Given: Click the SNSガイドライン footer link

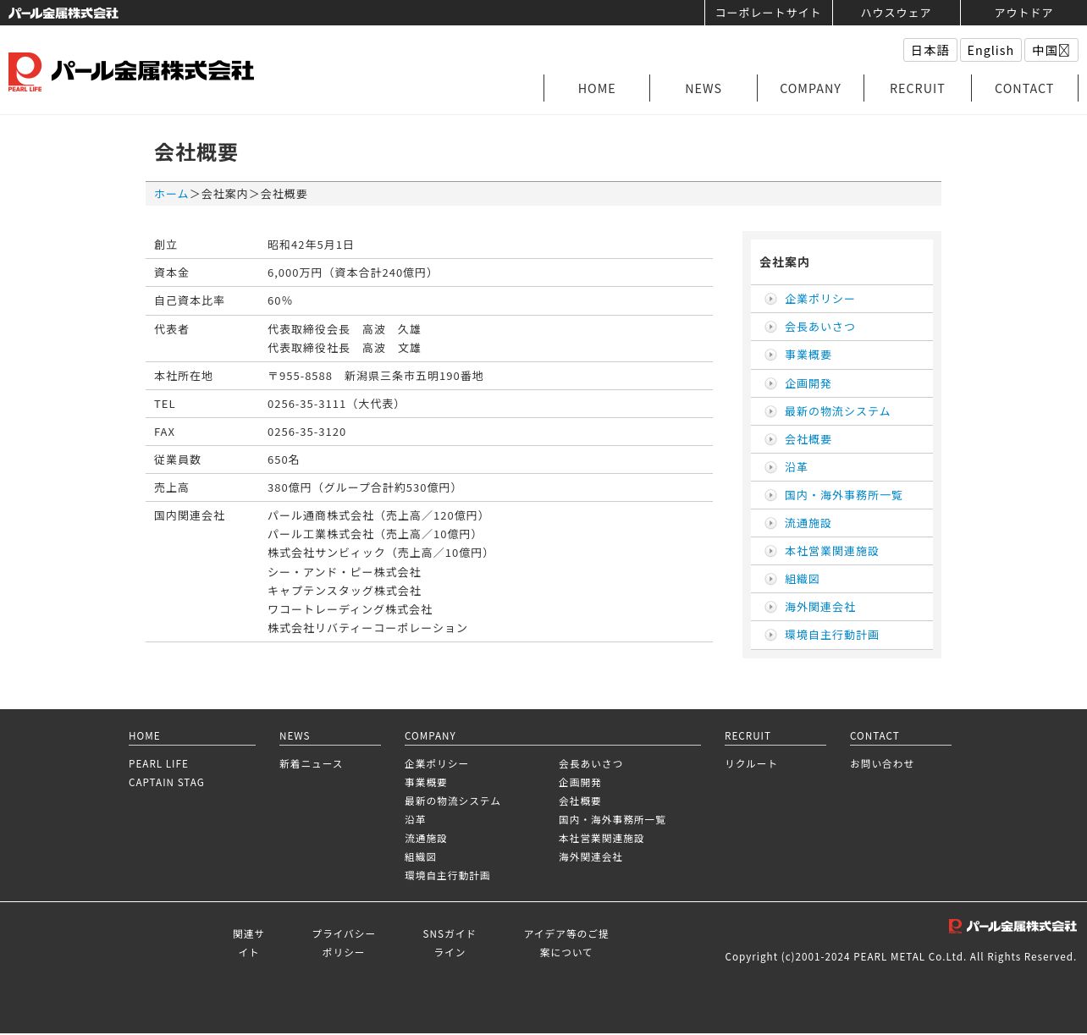Looking at the screenshot, I should (x=450, y=943).
